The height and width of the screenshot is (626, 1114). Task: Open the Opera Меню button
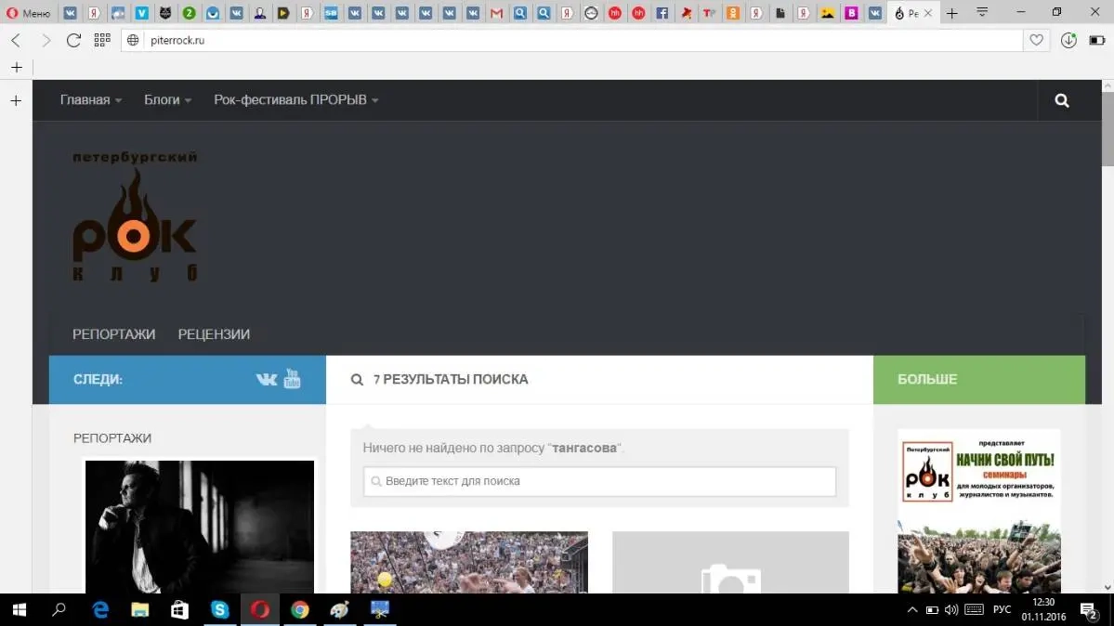click(29, 13)
